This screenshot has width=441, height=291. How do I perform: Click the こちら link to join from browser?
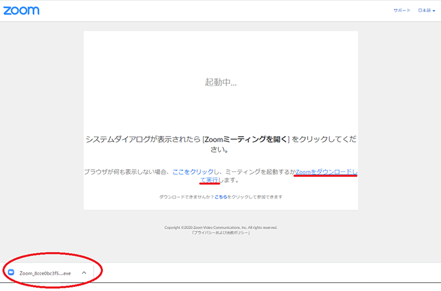[x=220, y=197]
